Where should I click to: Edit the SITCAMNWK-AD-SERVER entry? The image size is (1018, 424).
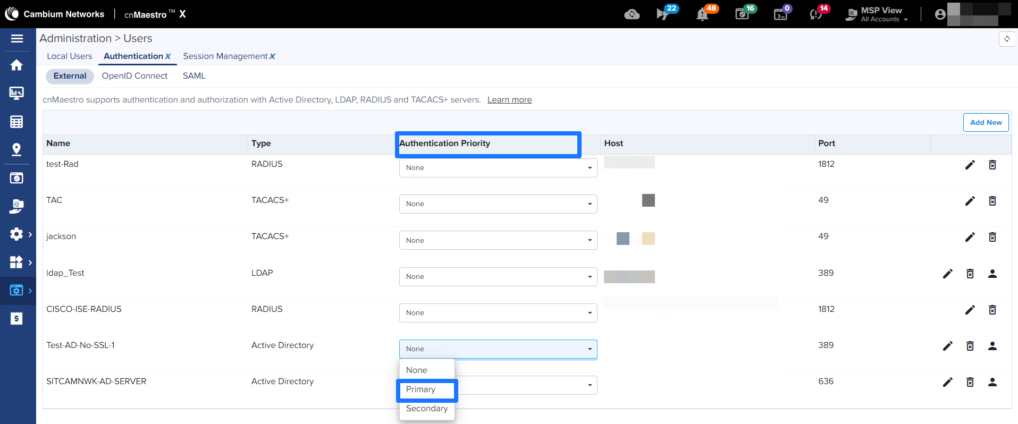click(x=947, y=382)
